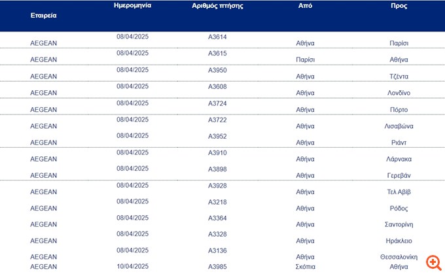The image size is (445, 274).
Task: Click the date 10/04/2025
Action: [x=133, y=267]
